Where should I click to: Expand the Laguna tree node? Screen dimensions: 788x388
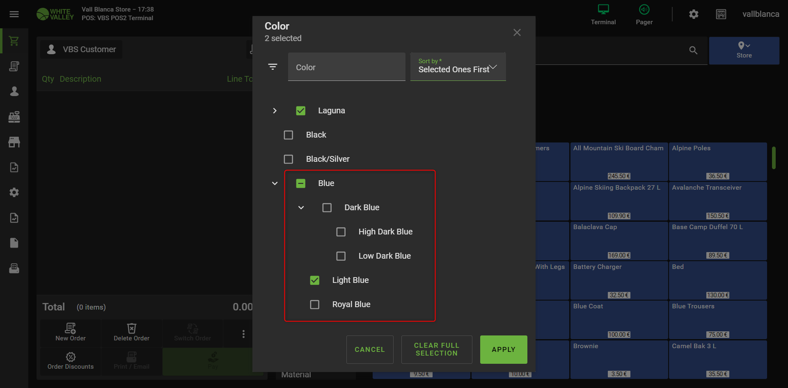point(275,111)
